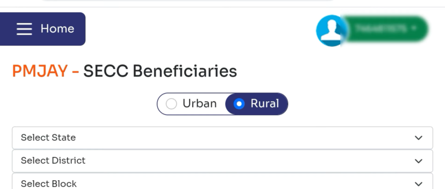Click the user profile avatar icon

click(x=331, y=30)
